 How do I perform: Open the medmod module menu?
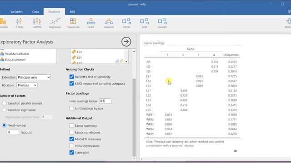point(109,23)
